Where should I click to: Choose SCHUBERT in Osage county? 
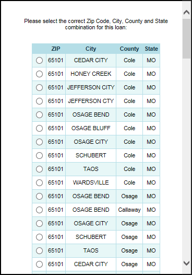tap(39, 237)
